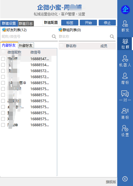Click the blue 企 logo icon
This screenshot has height=186, width=133.
point(125,9)
